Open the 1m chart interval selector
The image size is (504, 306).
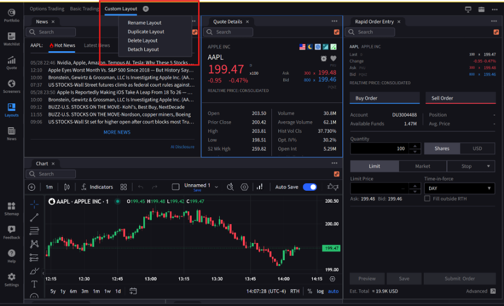49,187
